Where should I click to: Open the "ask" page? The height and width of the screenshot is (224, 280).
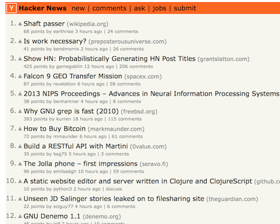click(139, 8)
